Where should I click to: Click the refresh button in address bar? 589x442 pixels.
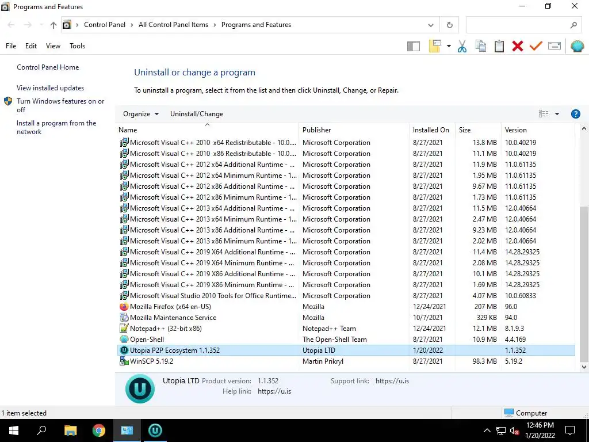tap(449, 25)
